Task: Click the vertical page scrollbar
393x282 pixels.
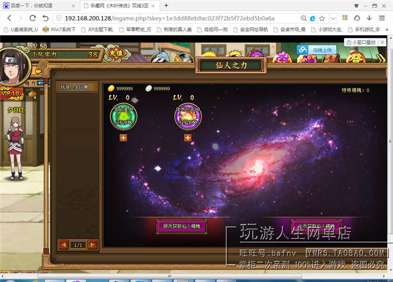Action: click(390, 141)
